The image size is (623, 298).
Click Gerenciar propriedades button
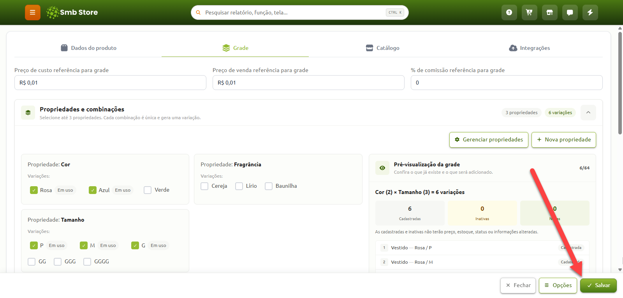tap(489, 140)
